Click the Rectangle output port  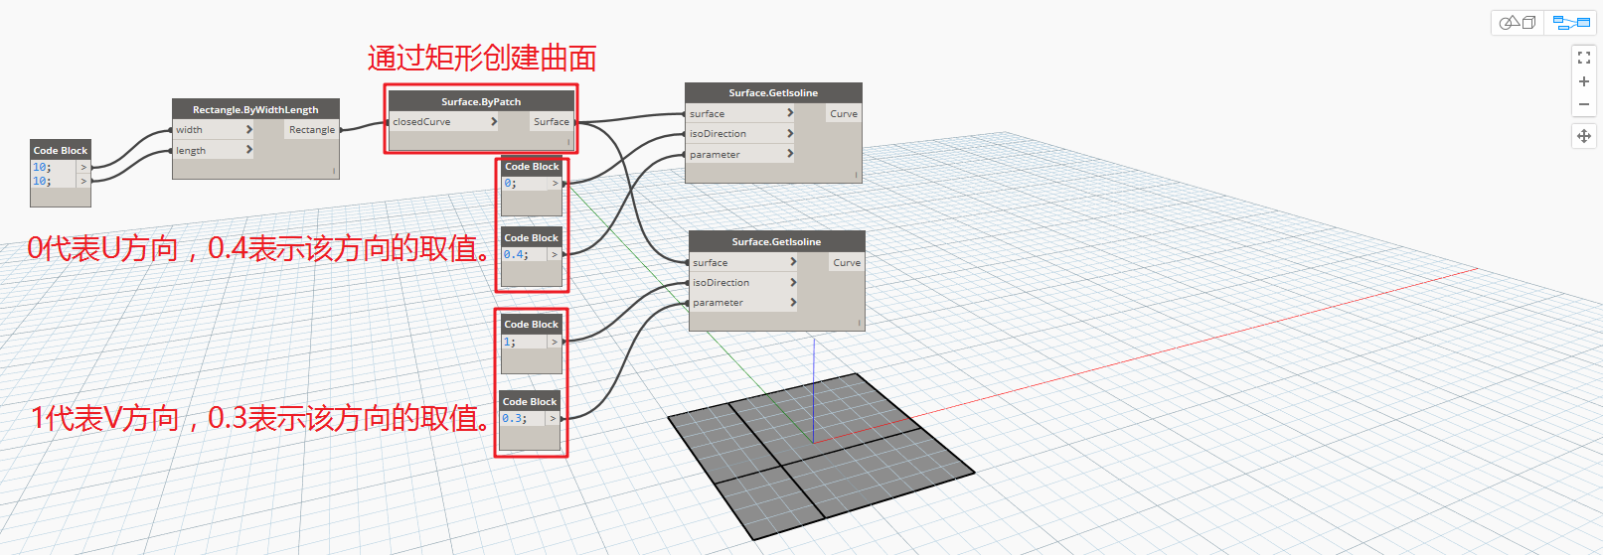tap(312, 129)
